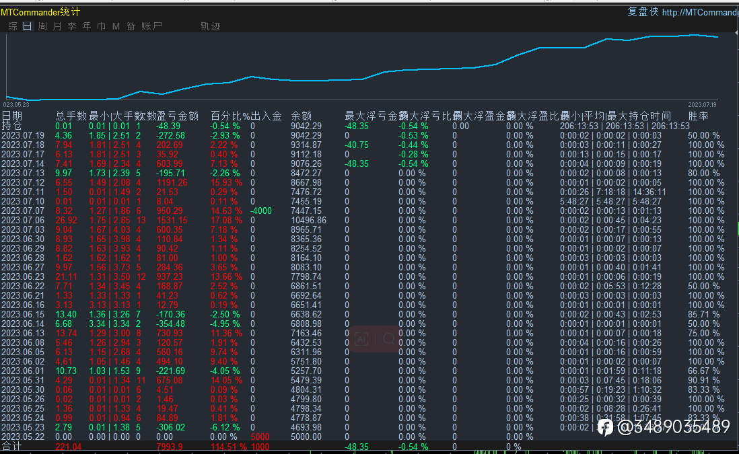
Task: Click the 余额 column header
Action: [301, 116]
